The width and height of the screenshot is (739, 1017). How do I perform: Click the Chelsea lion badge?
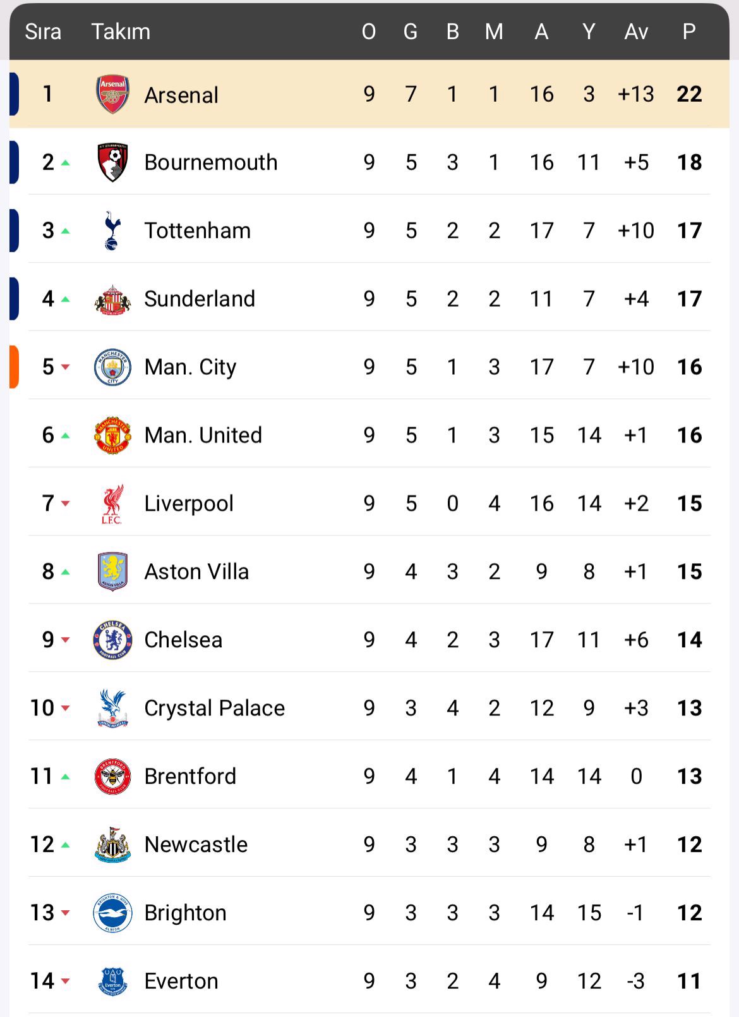112,640
